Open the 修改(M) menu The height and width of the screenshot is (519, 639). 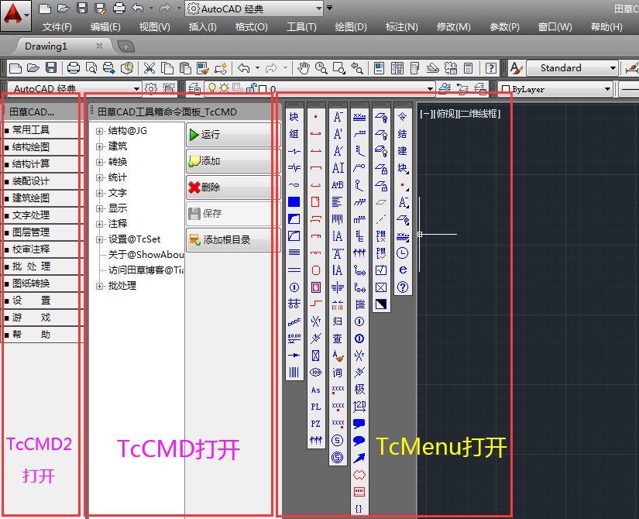(454, 27)
